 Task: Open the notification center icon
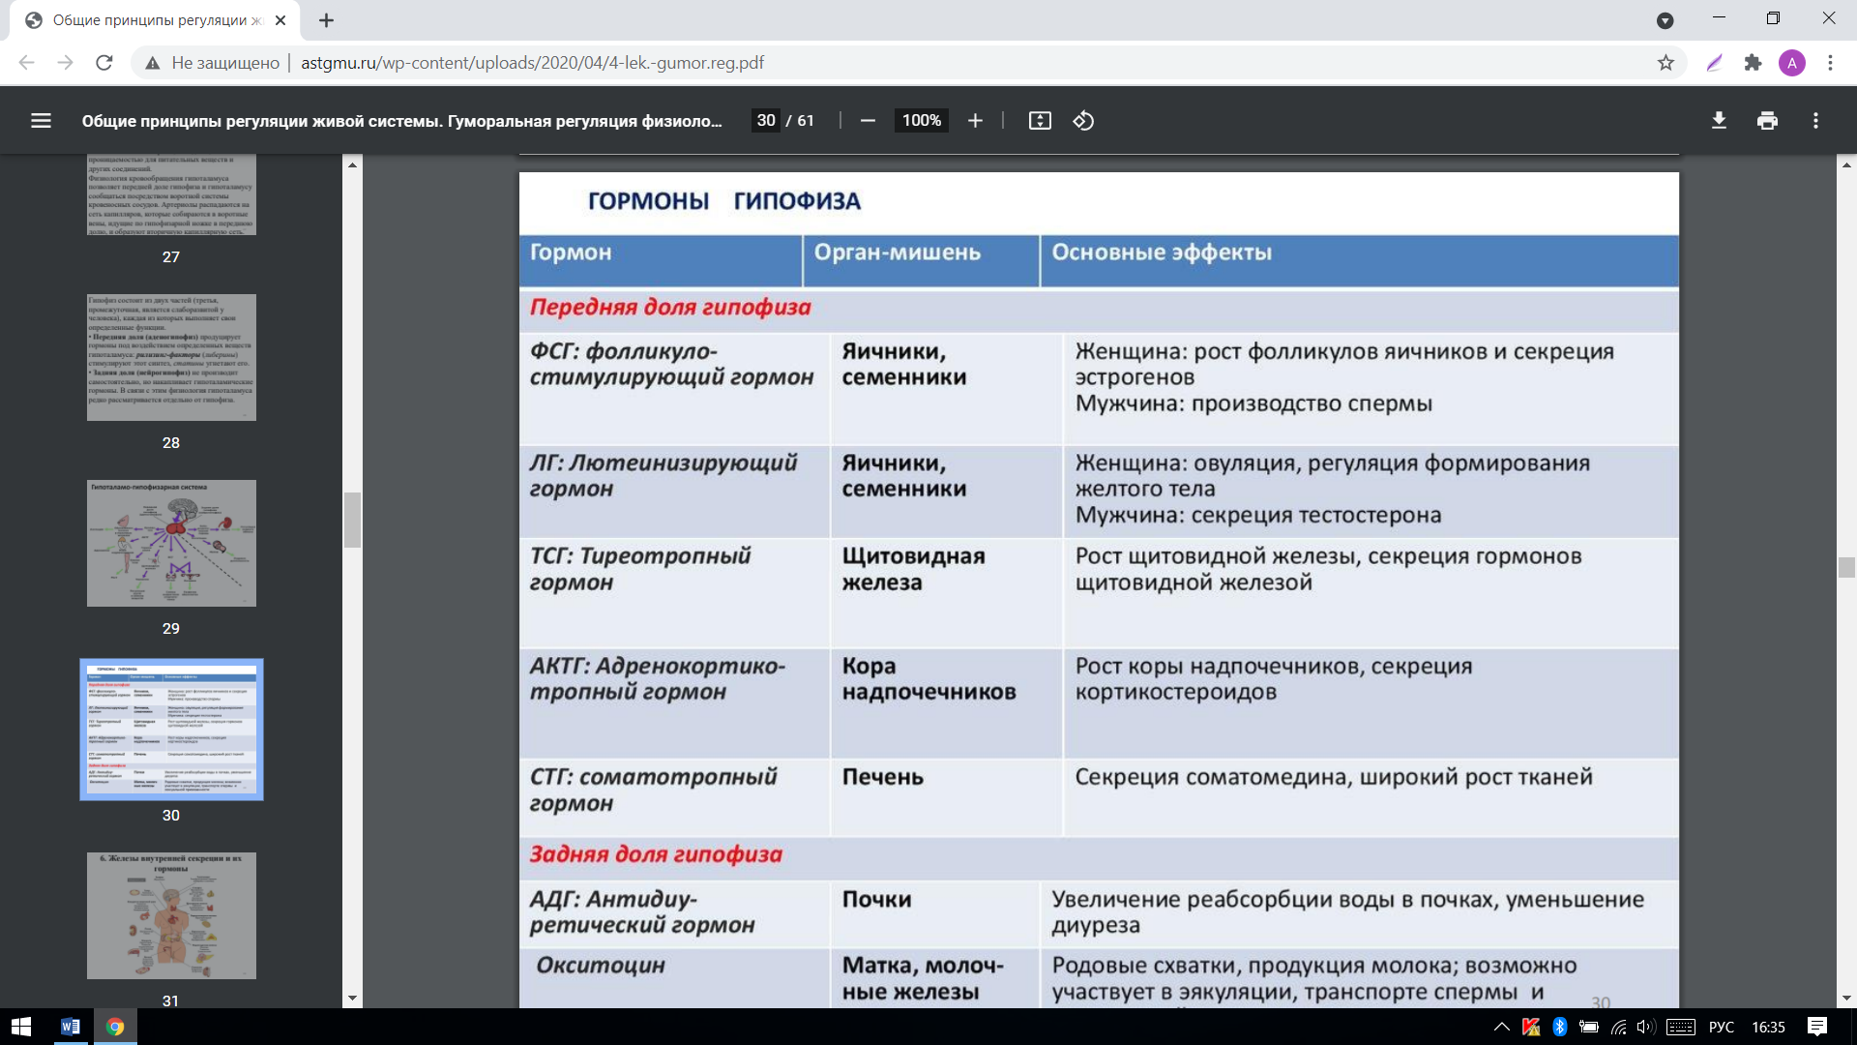[x=1817, y=1027]
